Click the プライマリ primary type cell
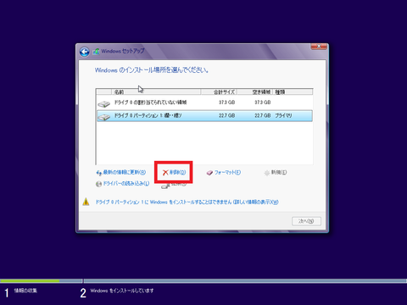This screenshot has height=305, width=407. coord(283,115)
